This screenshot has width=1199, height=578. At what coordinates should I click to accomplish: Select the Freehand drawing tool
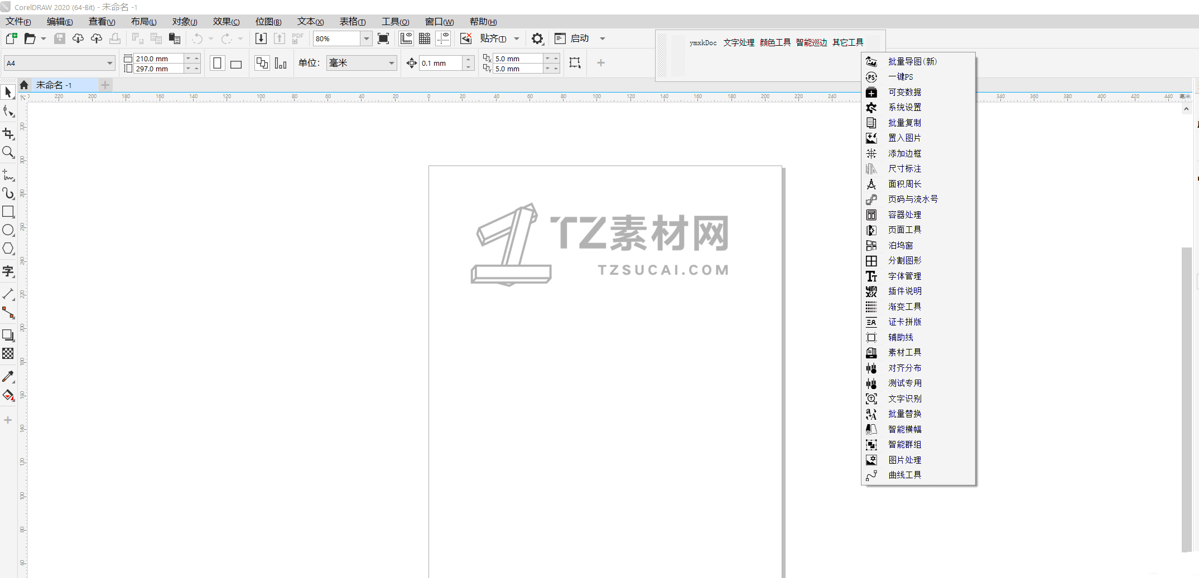click(8, 175)
